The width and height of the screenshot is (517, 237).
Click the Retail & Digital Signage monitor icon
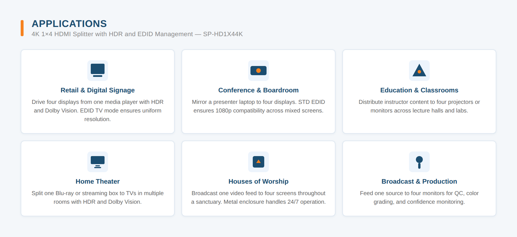(98, 71)
